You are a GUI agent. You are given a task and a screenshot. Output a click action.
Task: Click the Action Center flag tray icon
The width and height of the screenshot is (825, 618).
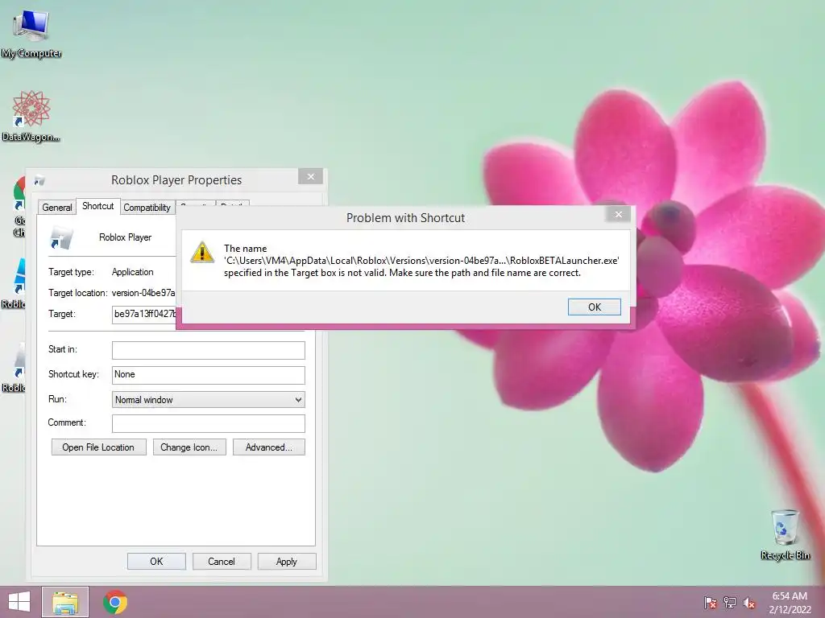[711, 602]
